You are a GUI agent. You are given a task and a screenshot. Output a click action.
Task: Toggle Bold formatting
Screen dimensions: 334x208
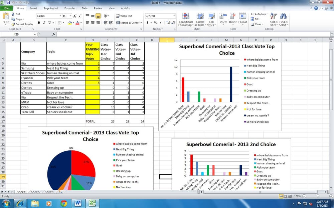(x=39, y=23)
